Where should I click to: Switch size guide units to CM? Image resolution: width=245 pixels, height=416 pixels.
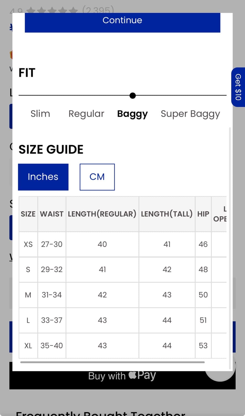(97, 177)
